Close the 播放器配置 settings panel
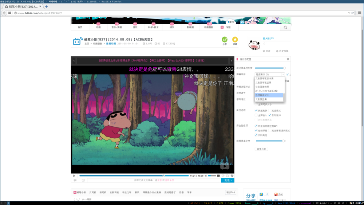This screenshot has height=205, width=364. 288,59
